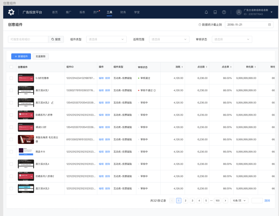Expand the account dropdown arrow
Viewport: 279px width, 216px height.
pyautogui.click(x=271, y=12)
